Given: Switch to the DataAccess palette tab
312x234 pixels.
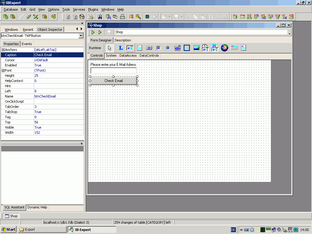Looking at the screenshot, I should pos(128,55).
